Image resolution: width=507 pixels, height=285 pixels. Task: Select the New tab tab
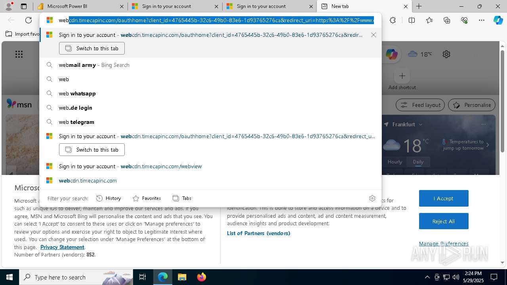[364, 6]
